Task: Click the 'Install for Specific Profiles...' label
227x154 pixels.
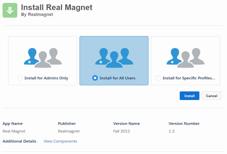Action: 189,78
